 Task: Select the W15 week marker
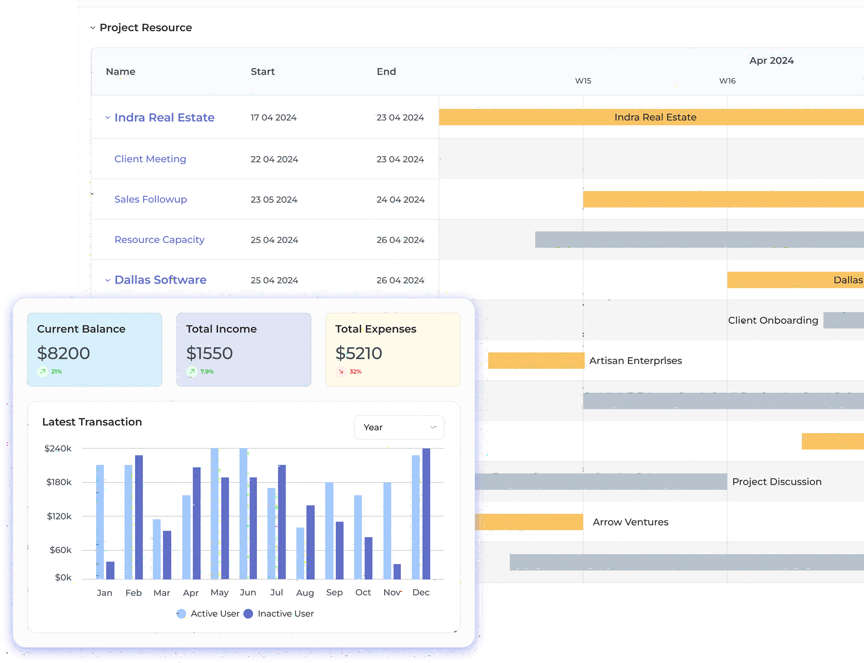click(x=583, y=81)
